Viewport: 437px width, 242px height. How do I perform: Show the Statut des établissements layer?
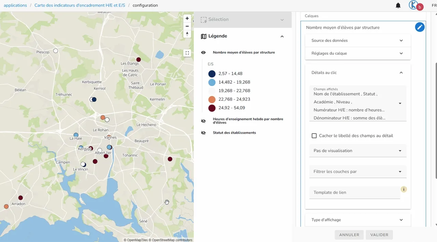[x=203, y=133]
